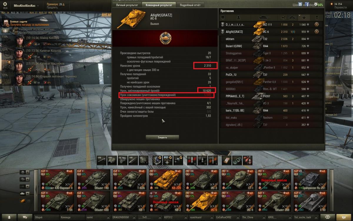
Task: Share result via VK icon
Action: pos(300,4)
